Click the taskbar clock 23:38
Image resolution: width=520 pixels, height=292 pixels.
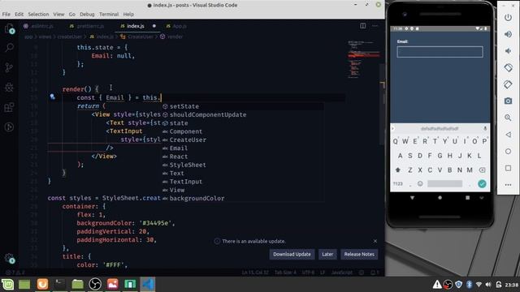coord(511,285)
